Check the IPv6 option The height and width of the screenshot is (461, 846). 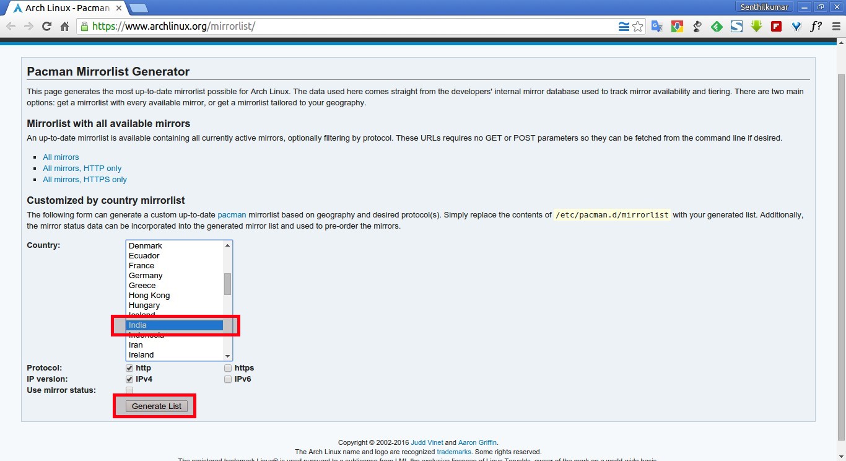[x=228, y=379]
